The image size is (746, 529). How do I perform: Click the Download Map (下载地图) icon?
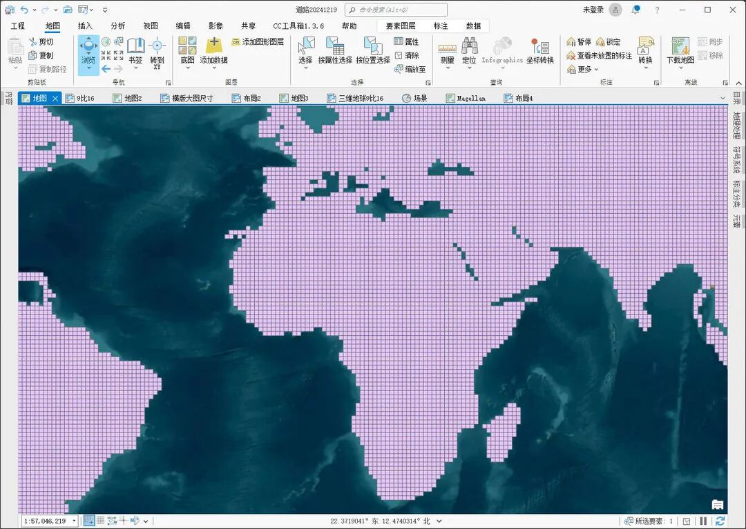[680, 46]
